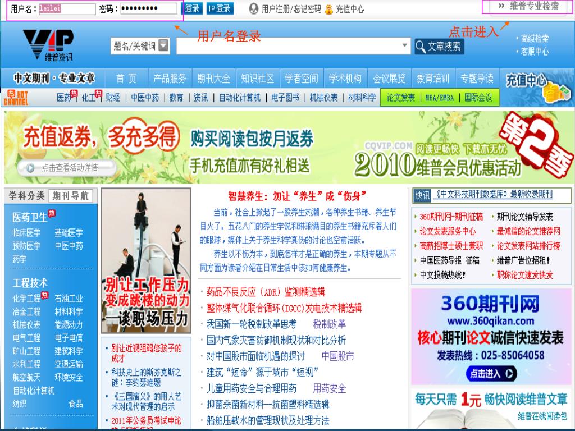Open 药品不良反应(ADR)监测精选辑 link
575x431 pixels.
tap(266, 292)
